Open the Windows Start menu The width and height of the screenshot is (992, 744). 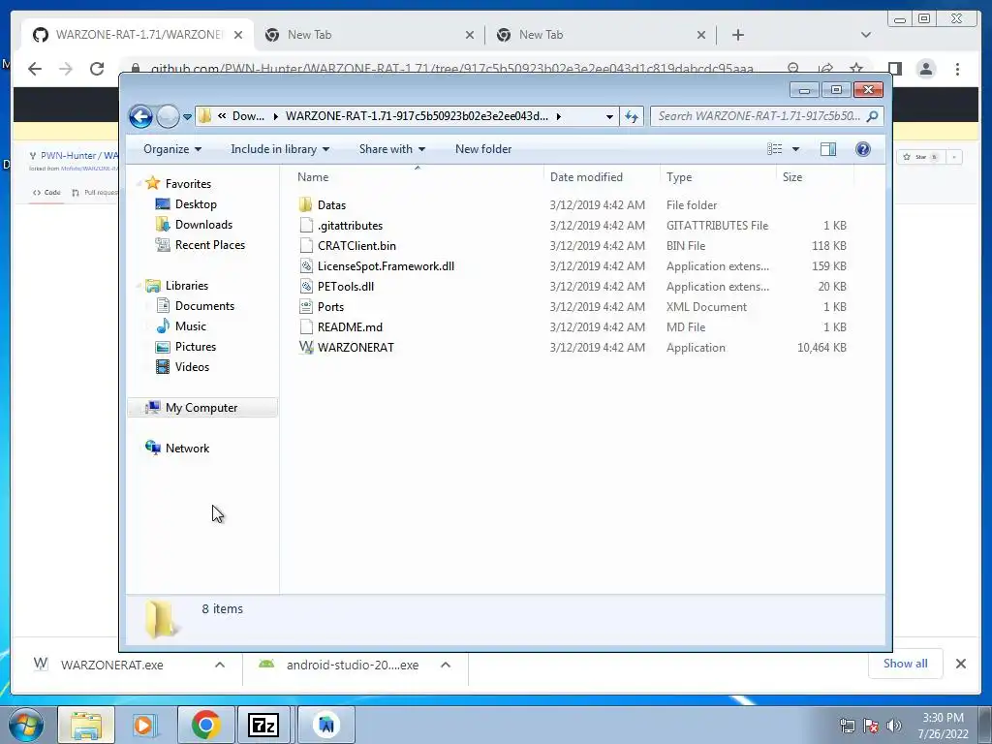coord(26,725)
